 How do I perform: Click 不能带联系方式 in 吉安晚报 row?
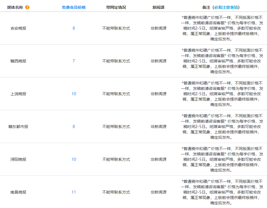pos(116,28)
